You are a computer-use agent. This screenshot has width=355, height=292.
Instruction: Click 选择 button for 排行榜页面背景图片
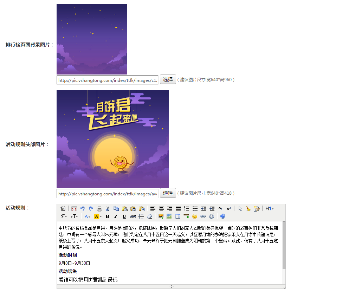(168, 79)
